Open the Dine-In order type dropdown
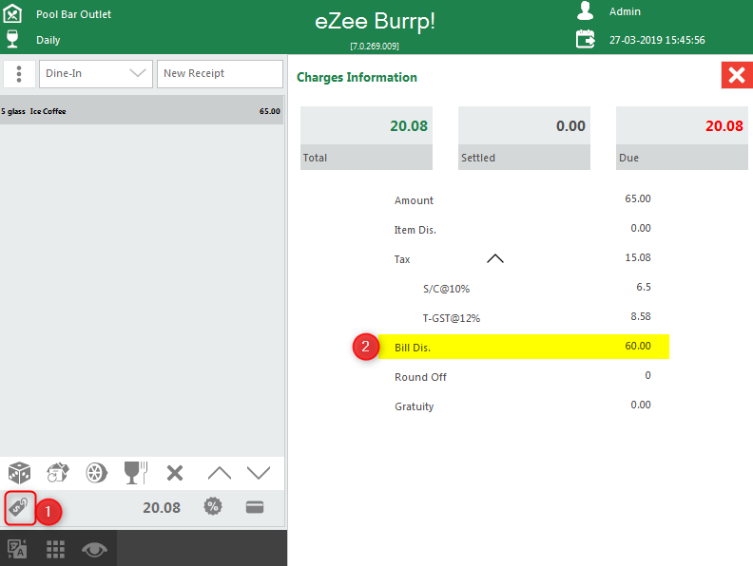753x566 pixels. 96,74
